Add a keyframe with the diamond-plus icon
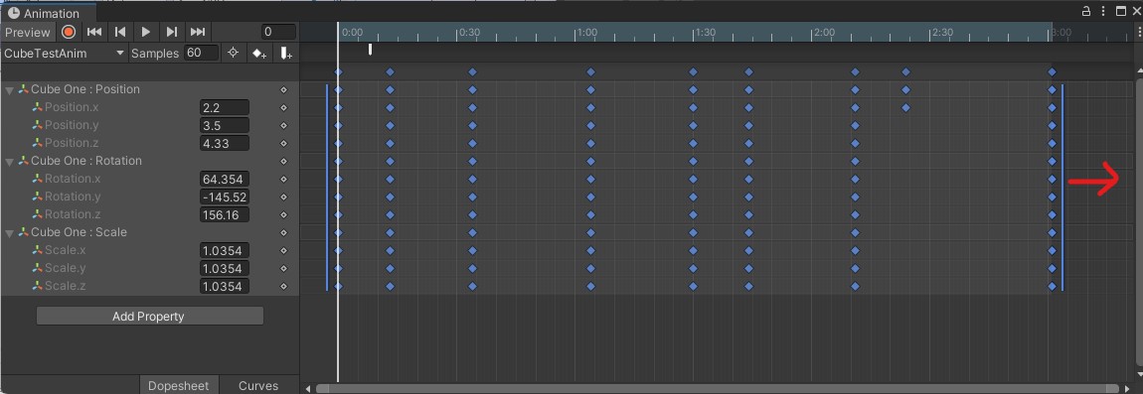 click(x=259, y=54)
